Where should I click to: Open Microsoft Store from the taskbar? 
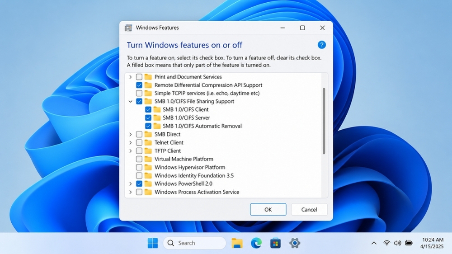[275, 243]
